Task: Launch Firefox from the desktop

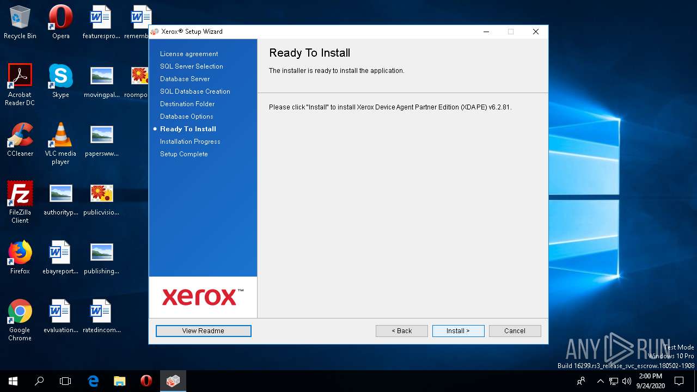Action: (20, 258)
